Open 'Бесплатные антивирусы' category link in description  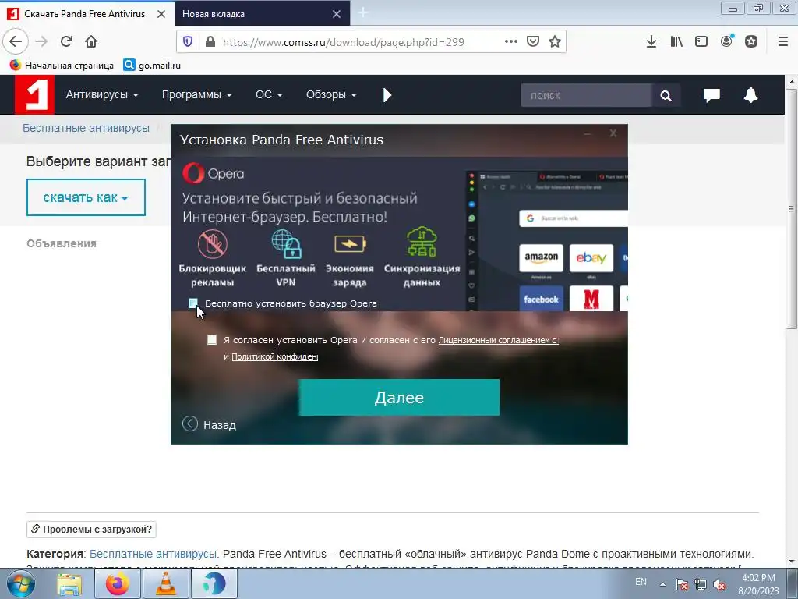(x=154, y=555)
